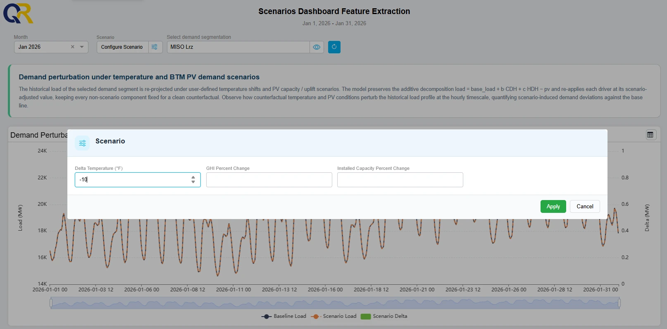Open the MISO Lrz demand segmentation field
This screenshot has width=667, height=329.
point(238,47)
